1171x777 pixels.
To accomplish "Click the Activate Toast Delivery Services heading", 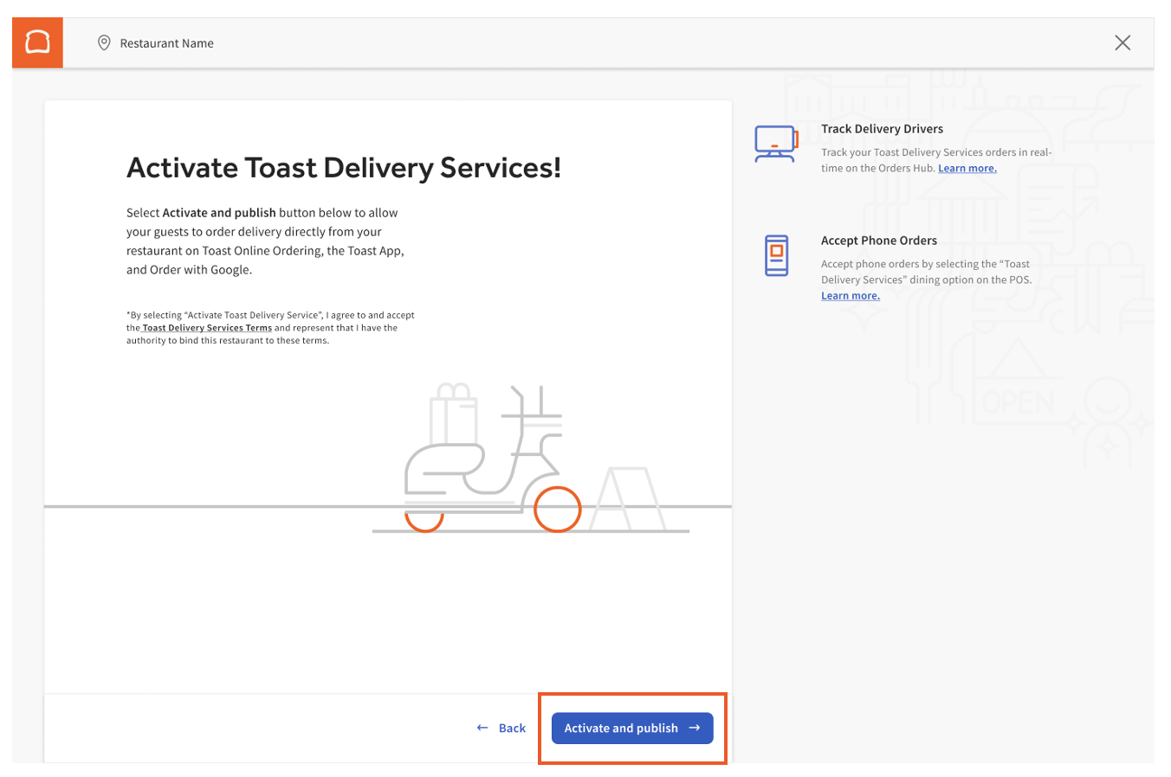I will 344,167.
